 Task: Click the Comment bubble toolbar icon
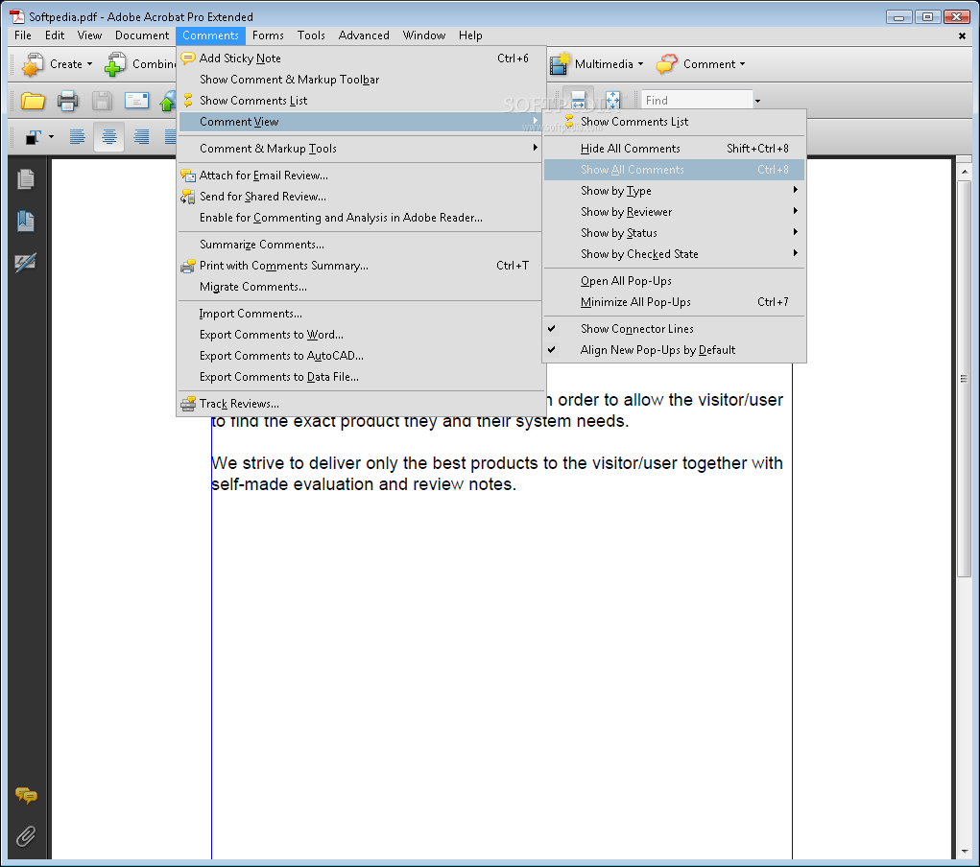[667, 63]
